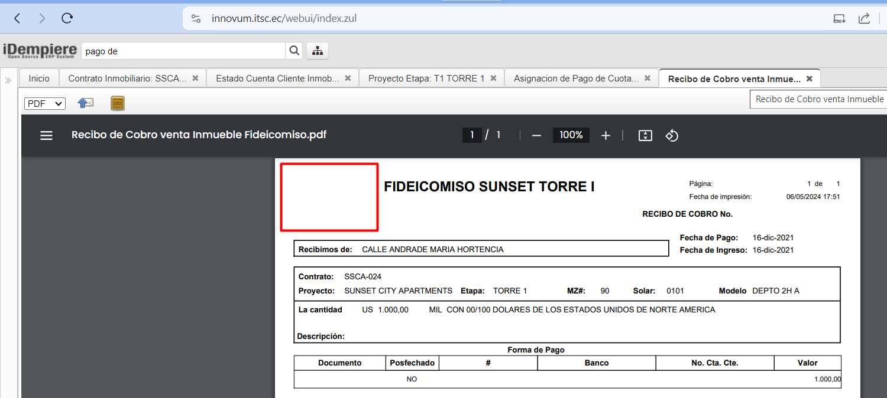Open the PDF format dropdown
Screen dimensions: 887x398
(44, 103)
